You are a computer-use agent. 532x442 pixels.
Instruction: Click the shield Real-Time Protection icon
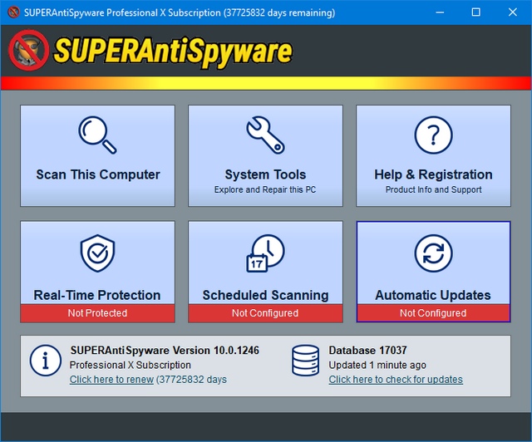coord(97,254)
